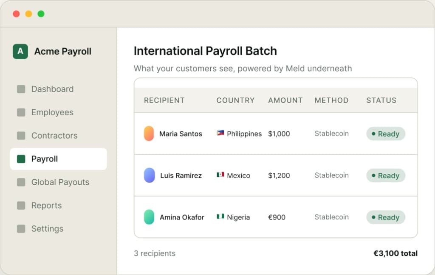The width and height of the screenshot is (435, 275).
Task: Click the STATUS column header
Action: pos(381,100)
